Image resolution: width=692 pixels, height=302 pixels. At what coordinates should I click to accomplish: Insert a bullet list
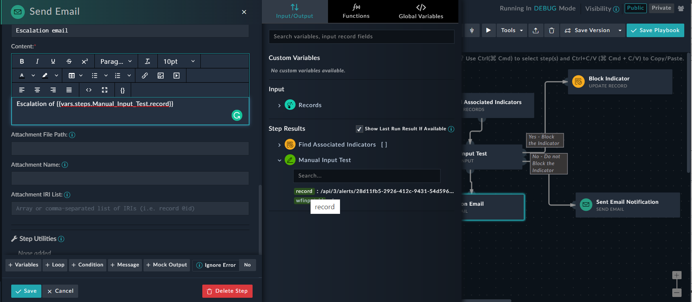pyautogui.click(x=94, y=76)
